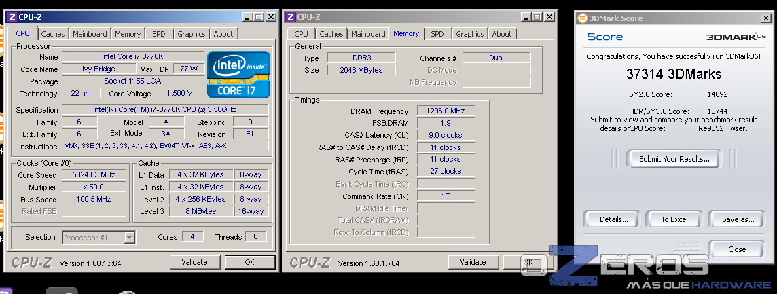Open Mainboard tab in left CPU-Z window

(90, 34)
